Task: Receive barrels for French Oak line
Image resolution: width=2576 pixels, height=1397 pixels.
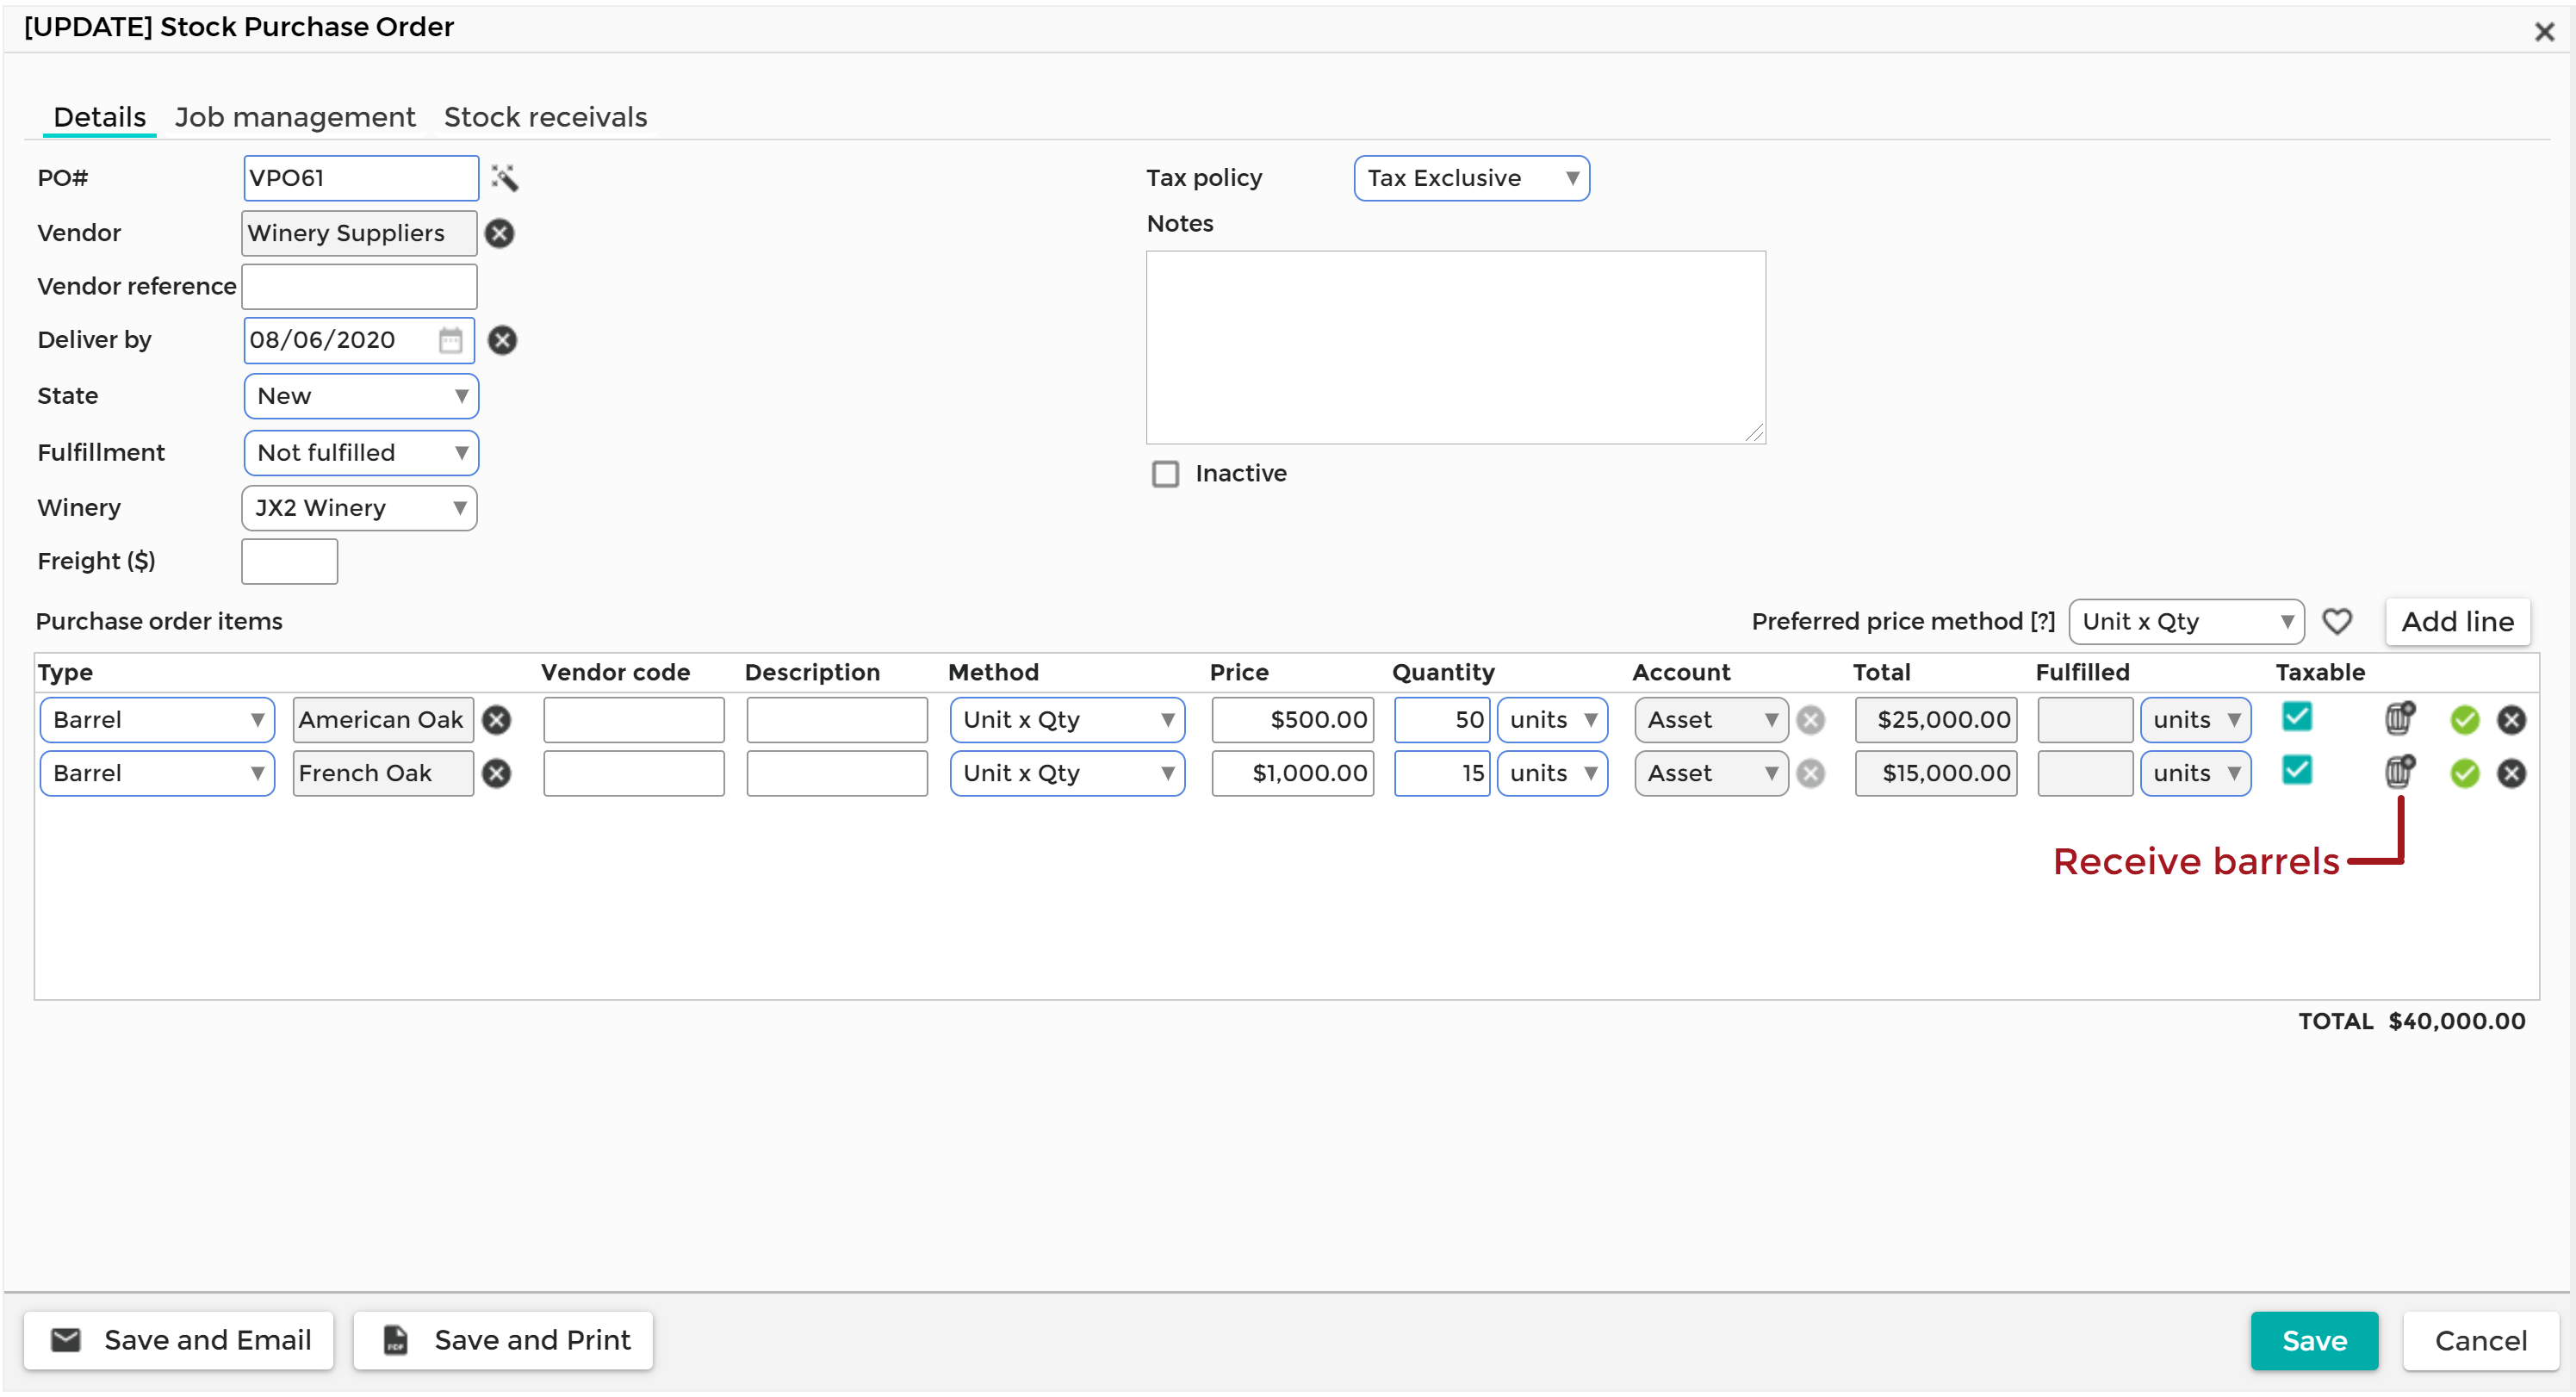Action: 2399,771
